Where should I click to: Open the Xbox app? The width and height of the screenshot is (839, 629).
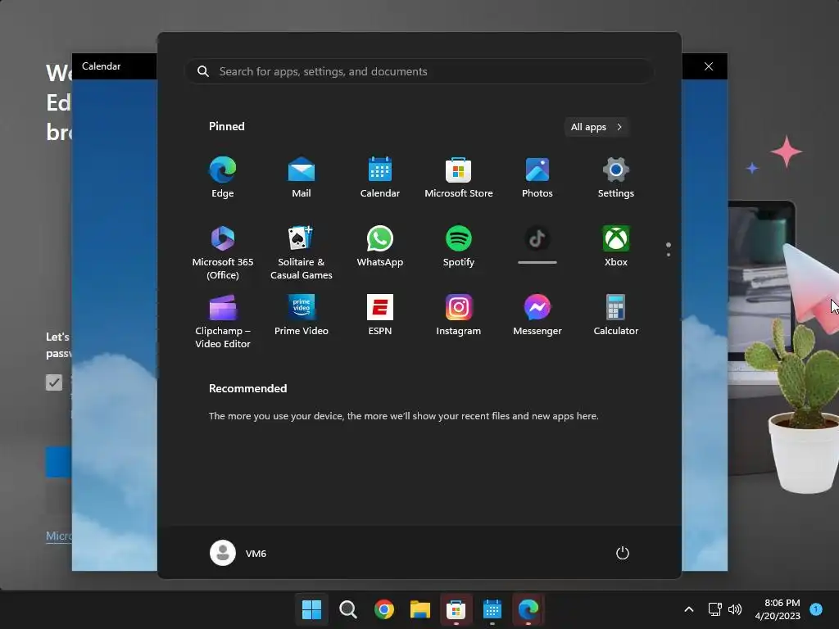pyautogui.click(x=616, y=247)
